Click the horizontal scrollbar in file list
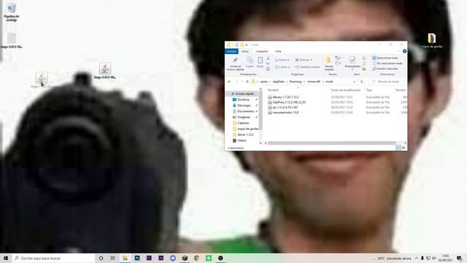 [x=331, y=143]
